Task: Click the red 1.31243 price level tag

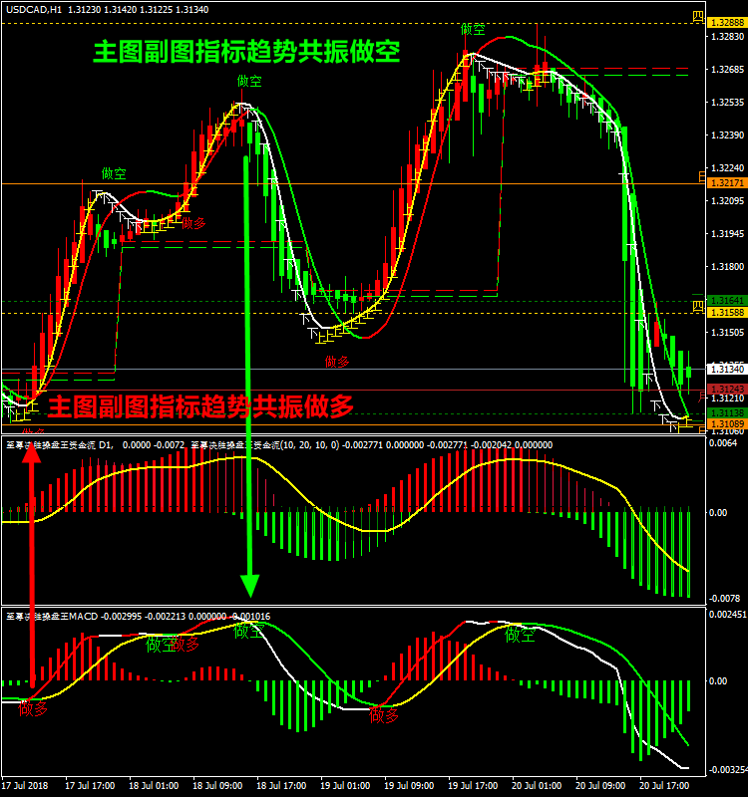Action: pyautogui.click(x=725, y=389)
